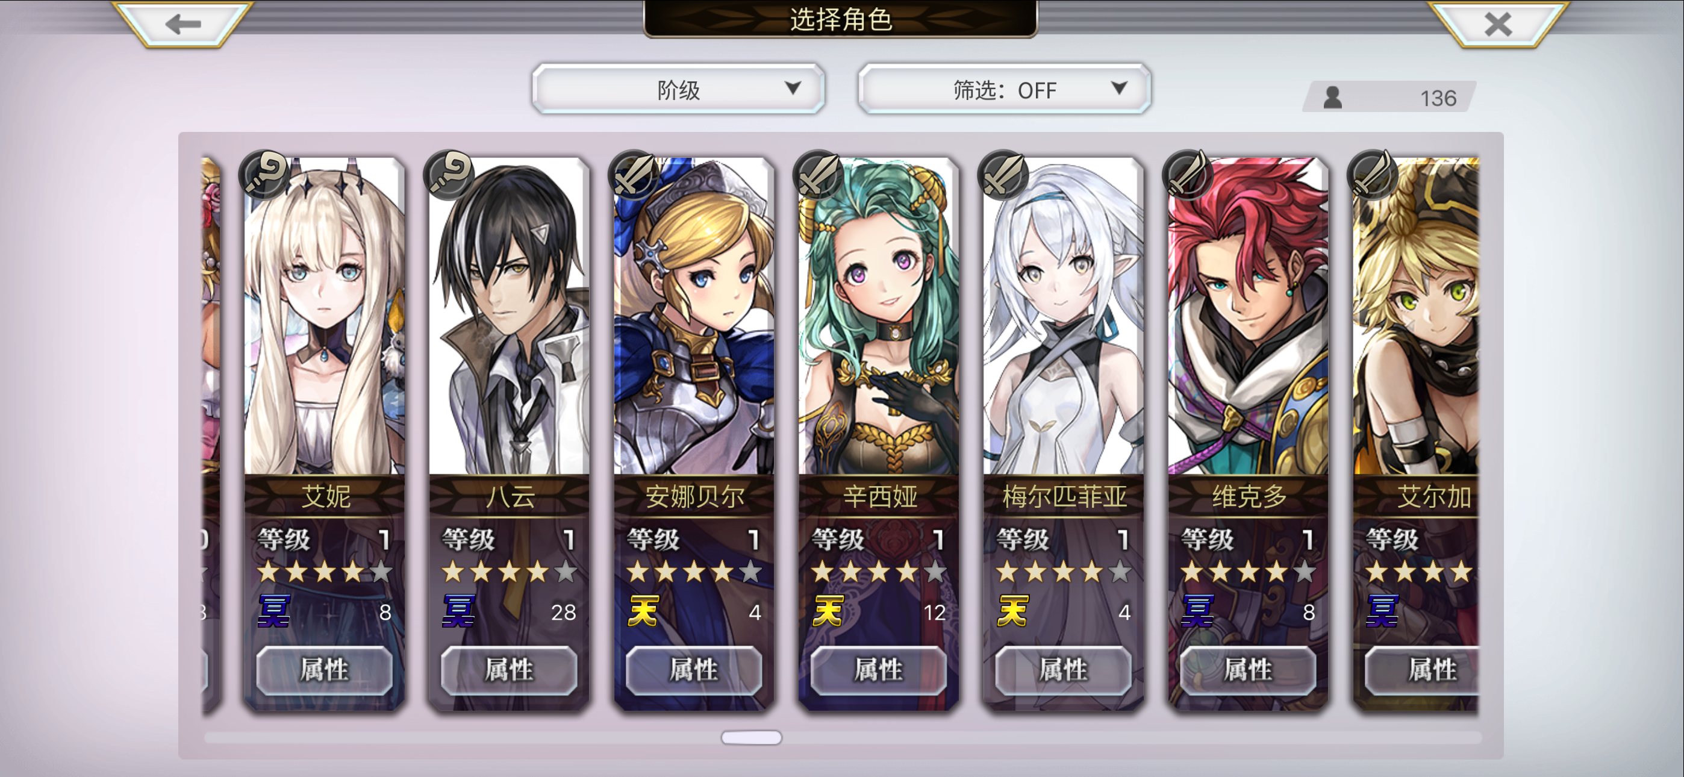Click the horizontal scrollbar handle

pos(751,737)
